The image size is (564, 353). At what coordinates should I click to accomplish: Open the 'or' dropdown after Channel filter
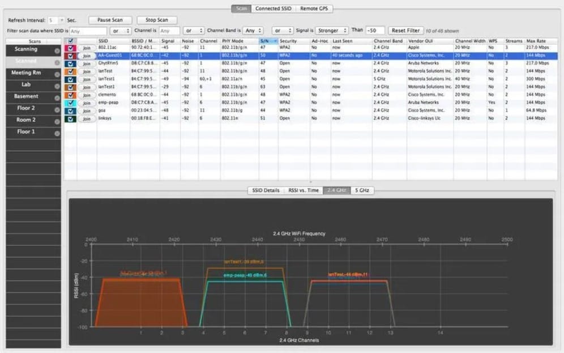pyautogui.click(x=194, y=31)
